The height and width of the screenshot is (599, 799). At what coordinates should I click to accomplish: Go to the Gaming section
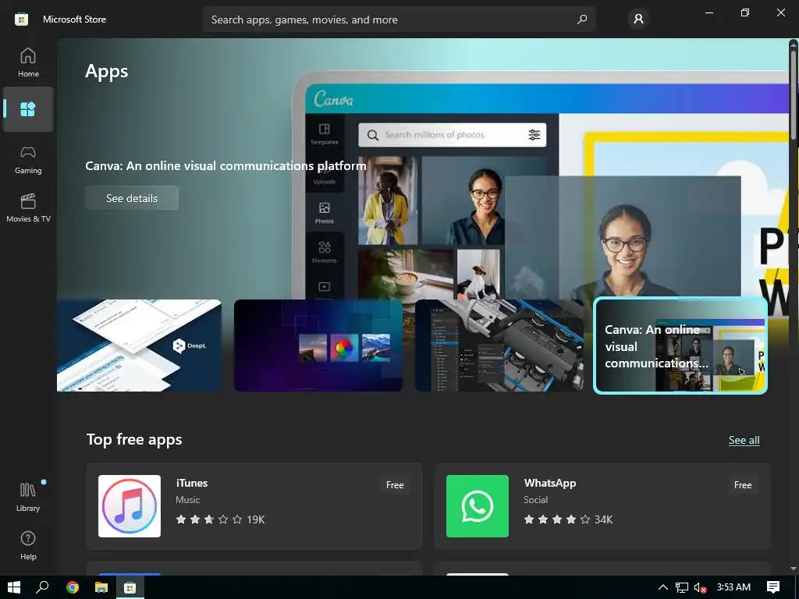(28, 159)
